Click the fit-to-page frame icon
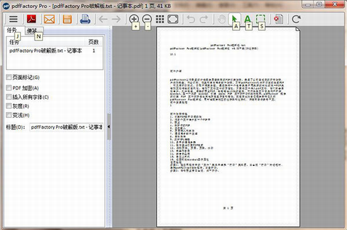This screenshot has width=347, height=230. [173, 20]
